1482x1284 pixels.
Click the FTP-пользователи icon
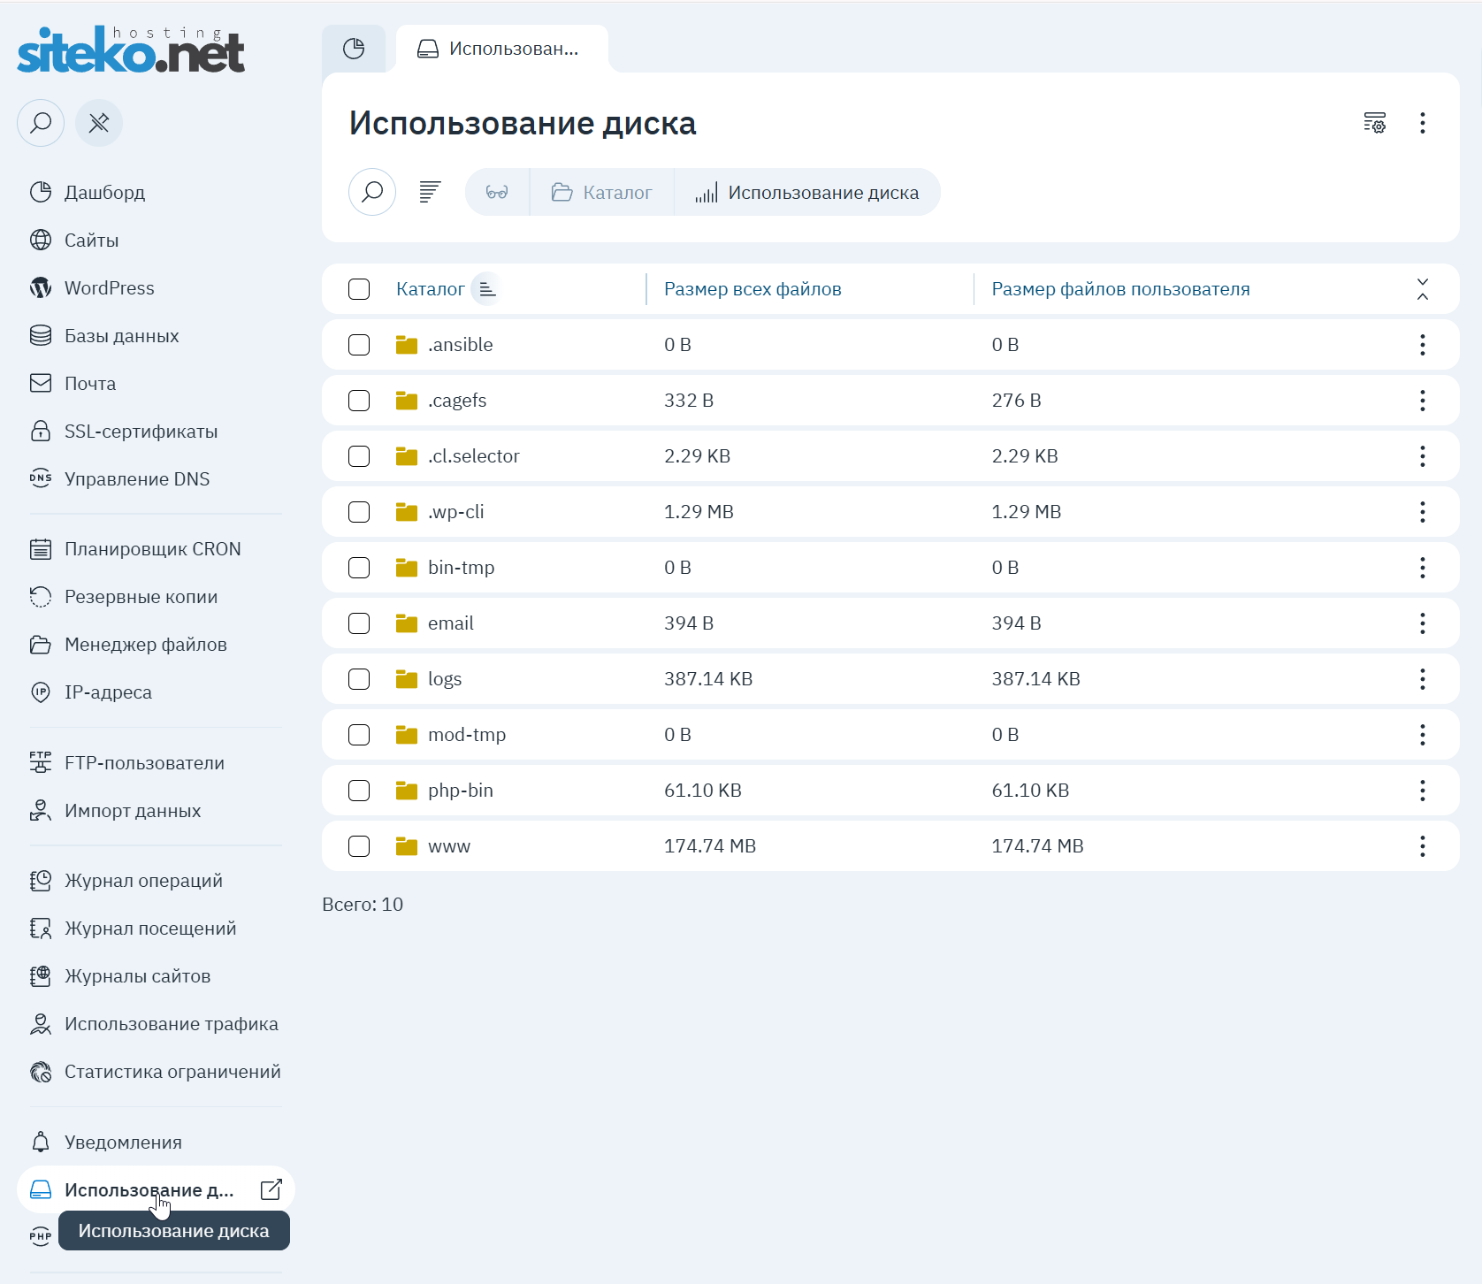pyautogui.click(x=41, y=762)
